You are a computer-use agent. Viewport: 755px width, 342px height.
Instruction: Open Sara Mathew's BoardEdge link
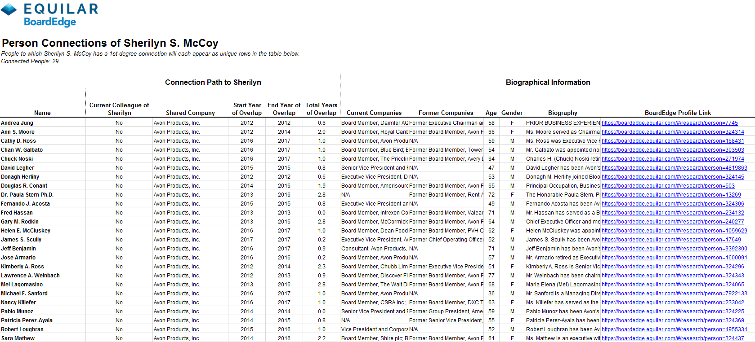click(x=673, y=338)
